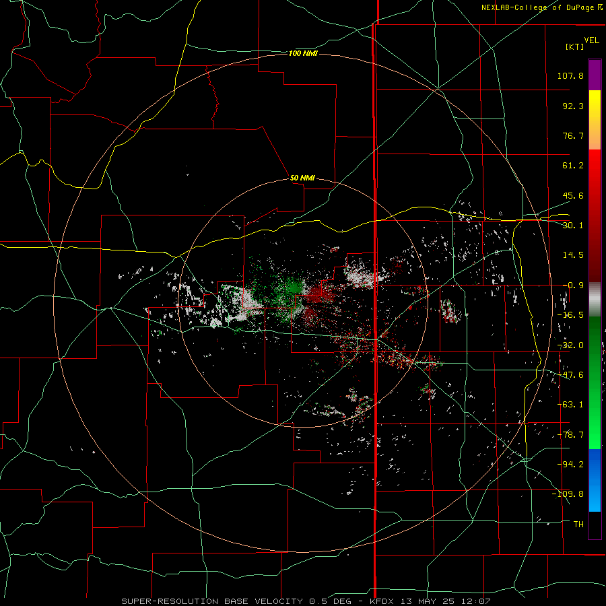Viewport: 606px width, 606px height.
Task: Click the purple segment of the color bar
Action: point(595,75)
